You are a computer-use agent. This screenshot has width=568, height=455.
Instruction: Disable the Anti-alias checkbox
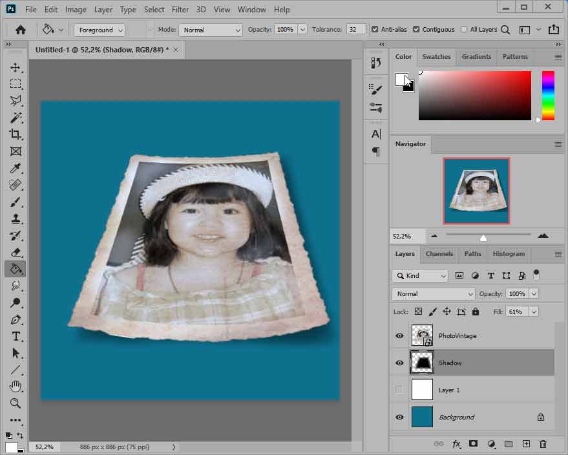tap(375, 30)
